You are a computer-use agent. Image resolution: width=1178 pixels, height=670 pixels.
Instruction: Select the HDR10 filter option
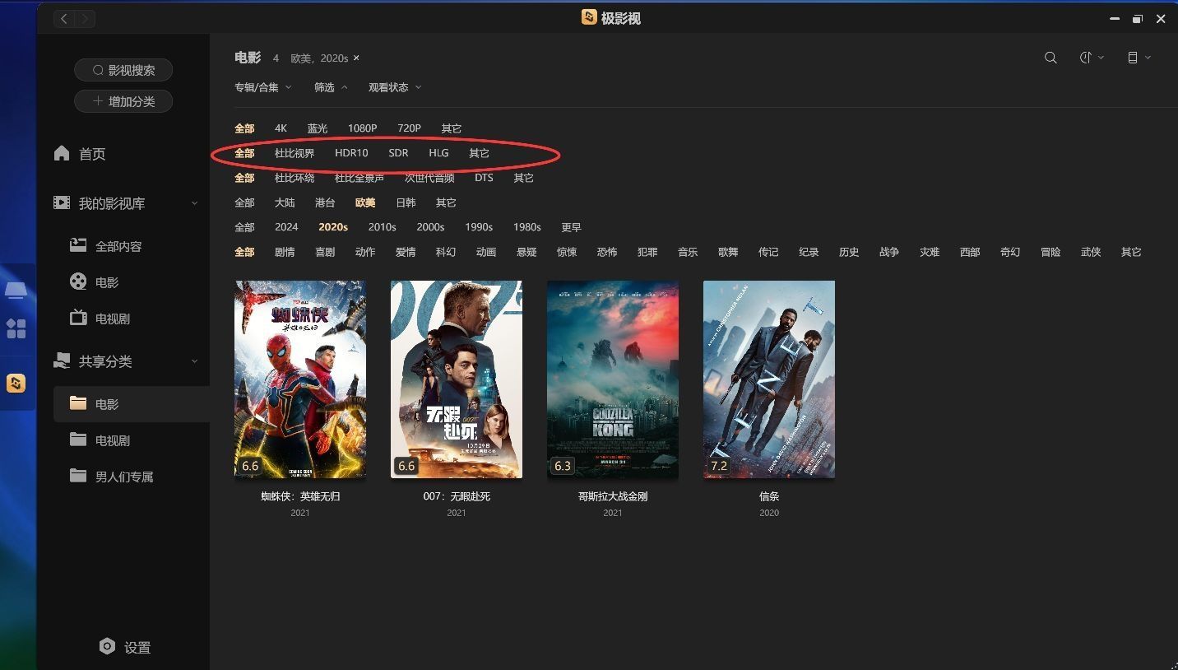coord(351,153)
